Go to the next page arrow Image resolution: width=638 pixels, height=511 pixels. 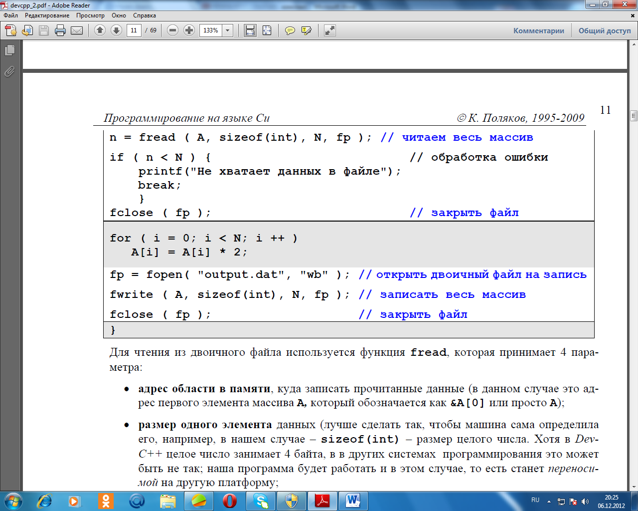coord(116,30)
